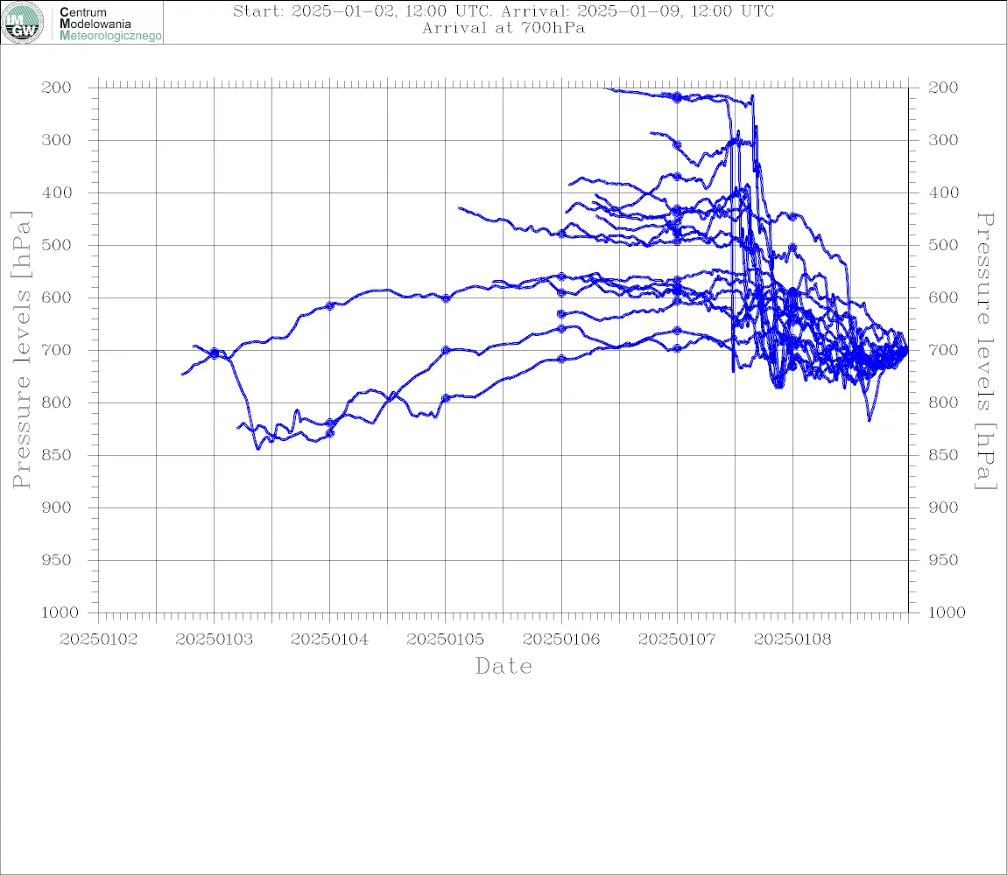The height and width of the screenshot is (875, 1007).
Task: Click the left y-axis label 700
Action: pos(57,351)
